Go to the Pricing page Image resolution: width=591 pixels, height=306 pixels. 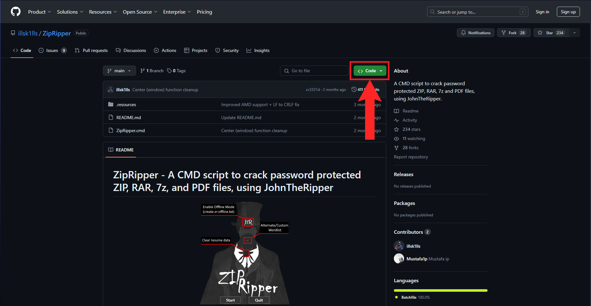click(x=204, y=12)
